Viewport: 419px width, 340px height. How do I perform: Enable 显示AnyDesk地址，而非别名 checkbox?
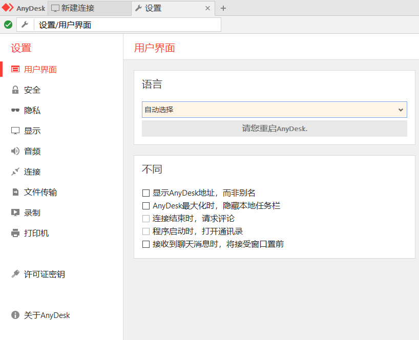(146, 193)
